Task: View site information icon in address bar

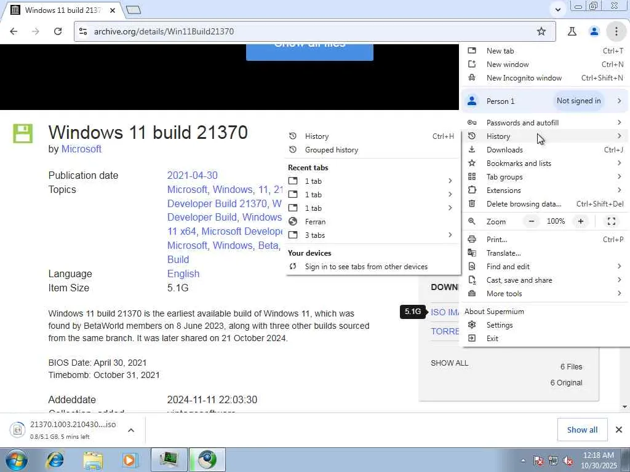Action: click(x=83, y=31)
